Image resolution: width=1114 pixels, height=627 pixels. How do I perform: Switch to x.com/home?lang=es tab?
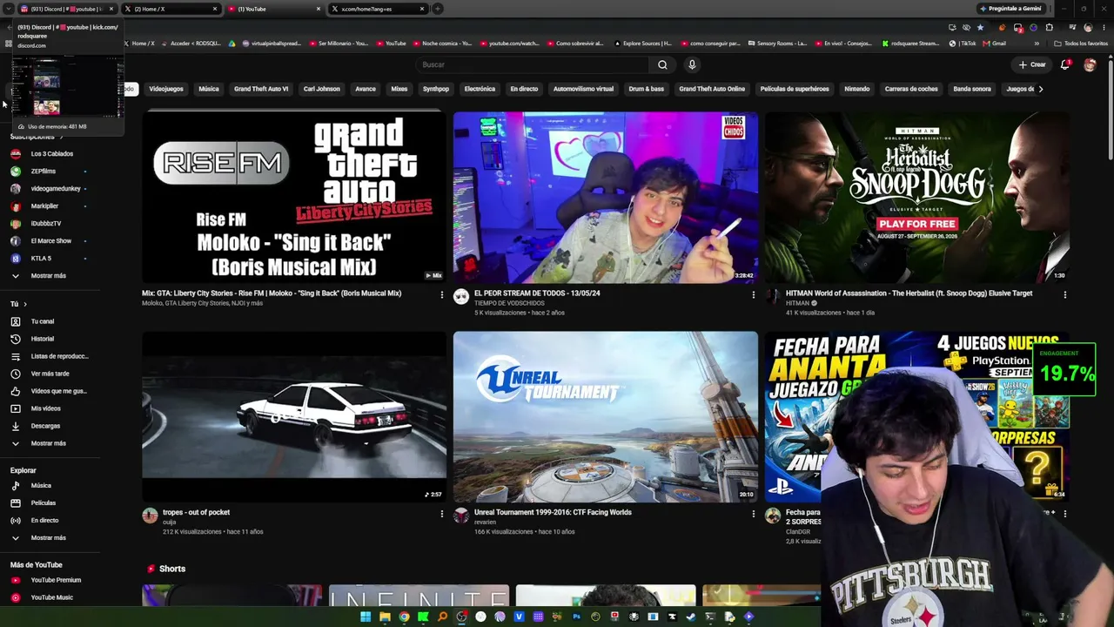(x=379, y=9)
